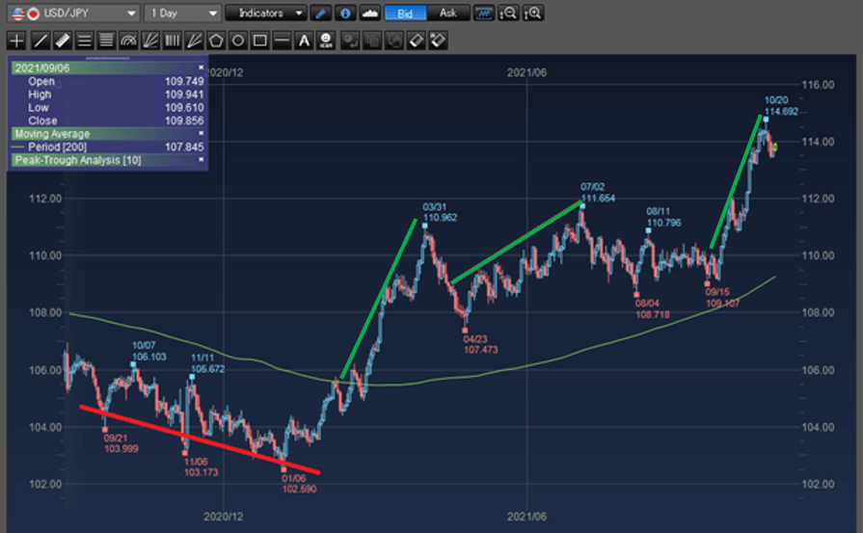Screen dimensions: 863x533
Task: Activate the text annotation tool
Action: (304, 40)
